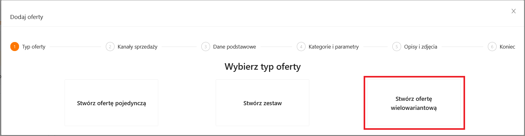Click the step 2 number circle
The width and height of the screenshot is (525, 136).
(110, 47)
